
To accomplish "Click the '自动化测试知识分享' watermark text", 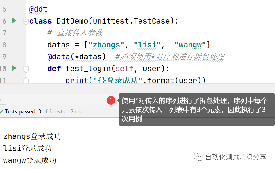I will tap(236, 157).
